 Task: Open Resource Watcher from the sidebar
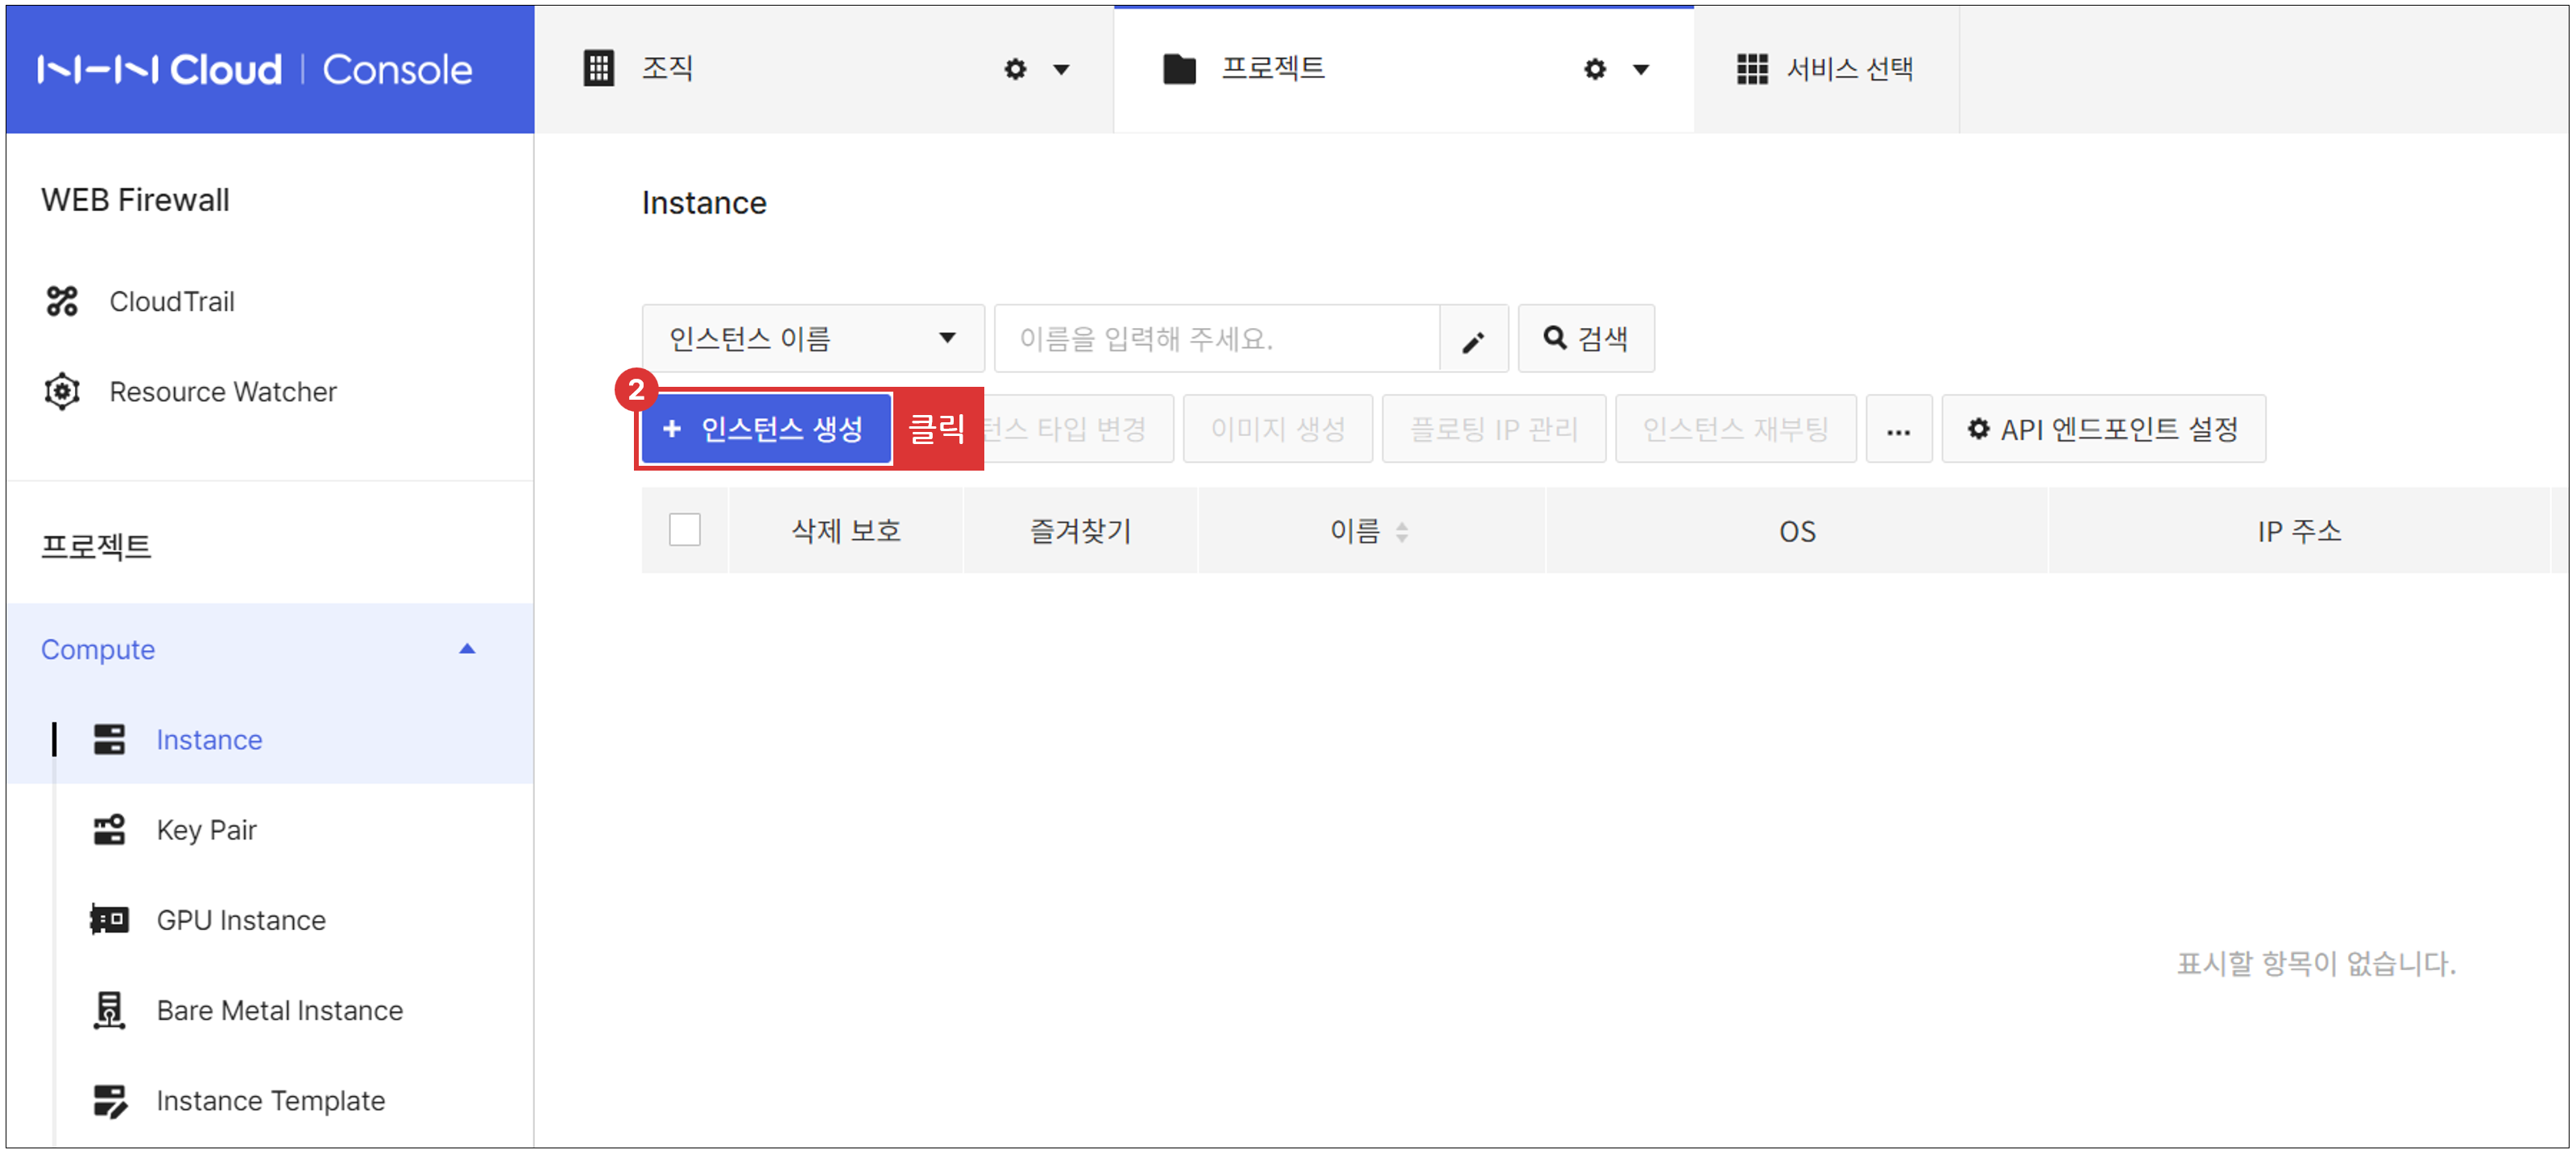click(x=62, y=392)
